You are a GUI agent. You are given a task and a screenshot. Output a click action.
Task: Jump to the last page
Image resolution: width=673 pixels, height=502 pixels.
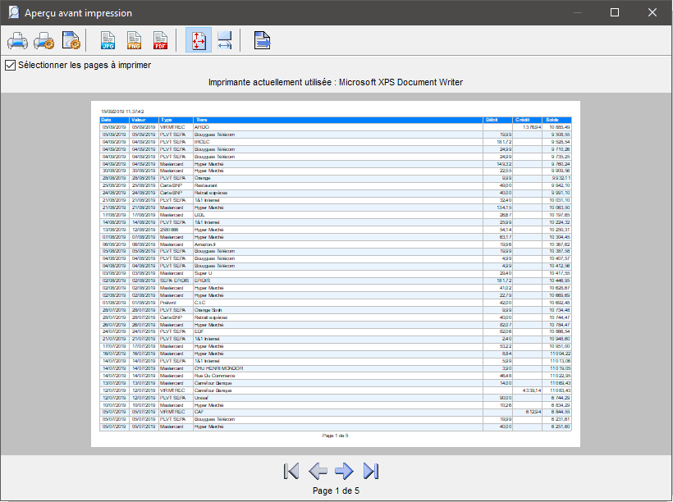click(371, 471)
